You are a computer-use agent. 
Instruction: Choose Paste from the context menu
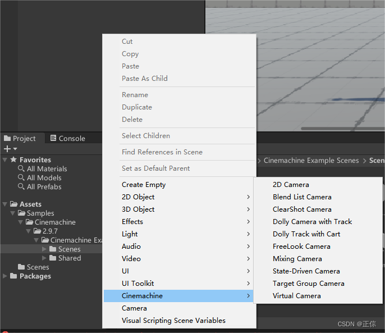pyautogui.click(x=179, y=66)
